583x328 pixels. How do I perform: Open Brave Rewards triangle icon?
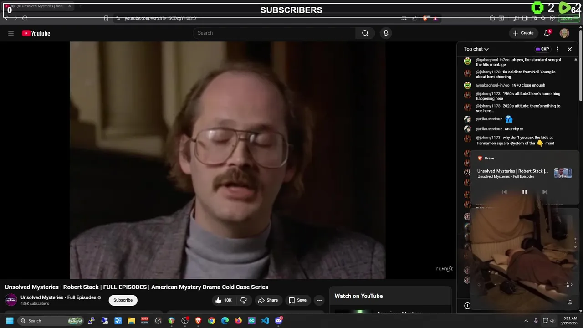click(x=435, y=18)
